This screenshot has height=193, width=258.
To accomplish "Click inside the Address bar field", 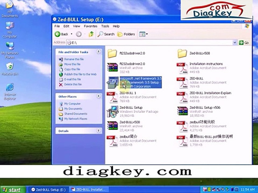I will click(x=150, y=43).
